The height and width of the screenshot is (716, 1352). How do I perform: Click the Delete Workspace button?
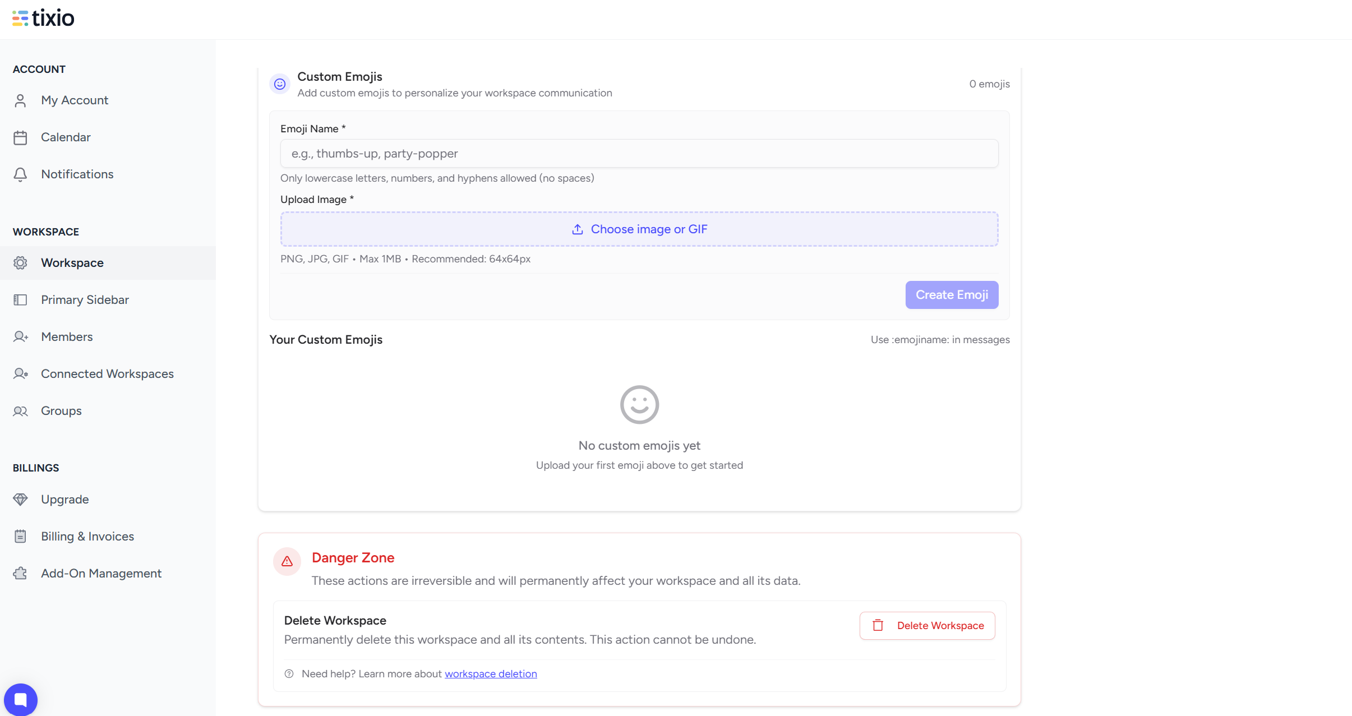tap(928, 626)
